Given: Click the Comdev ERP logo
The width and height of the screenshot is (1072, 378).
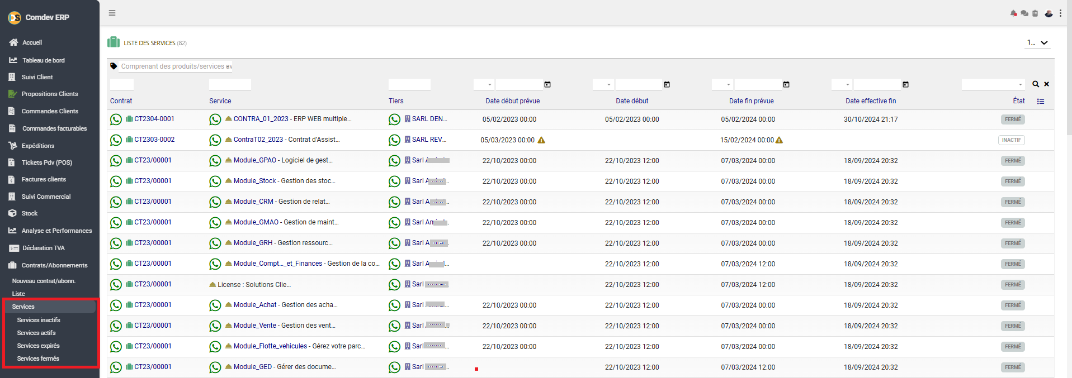Looking at the screenshot, I should click(x=15, y=17).
